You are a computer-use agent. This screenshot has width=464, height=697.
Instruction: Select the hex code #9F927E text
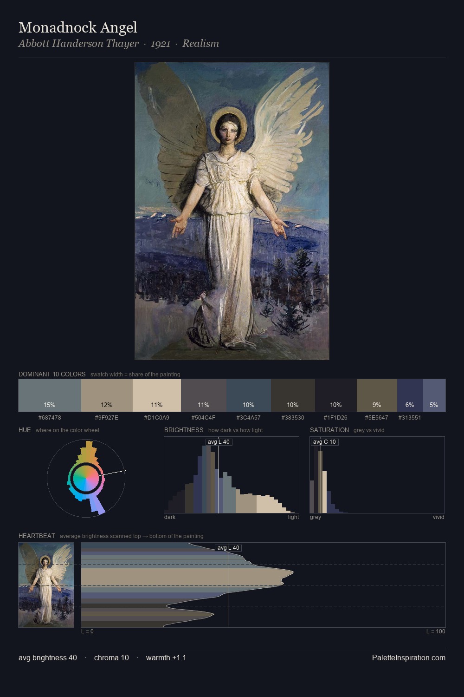107,418
